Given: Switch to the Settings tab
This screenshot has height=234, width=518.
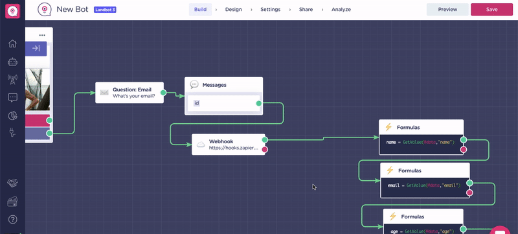Looking at the screenshot, I should pos(270,10).
